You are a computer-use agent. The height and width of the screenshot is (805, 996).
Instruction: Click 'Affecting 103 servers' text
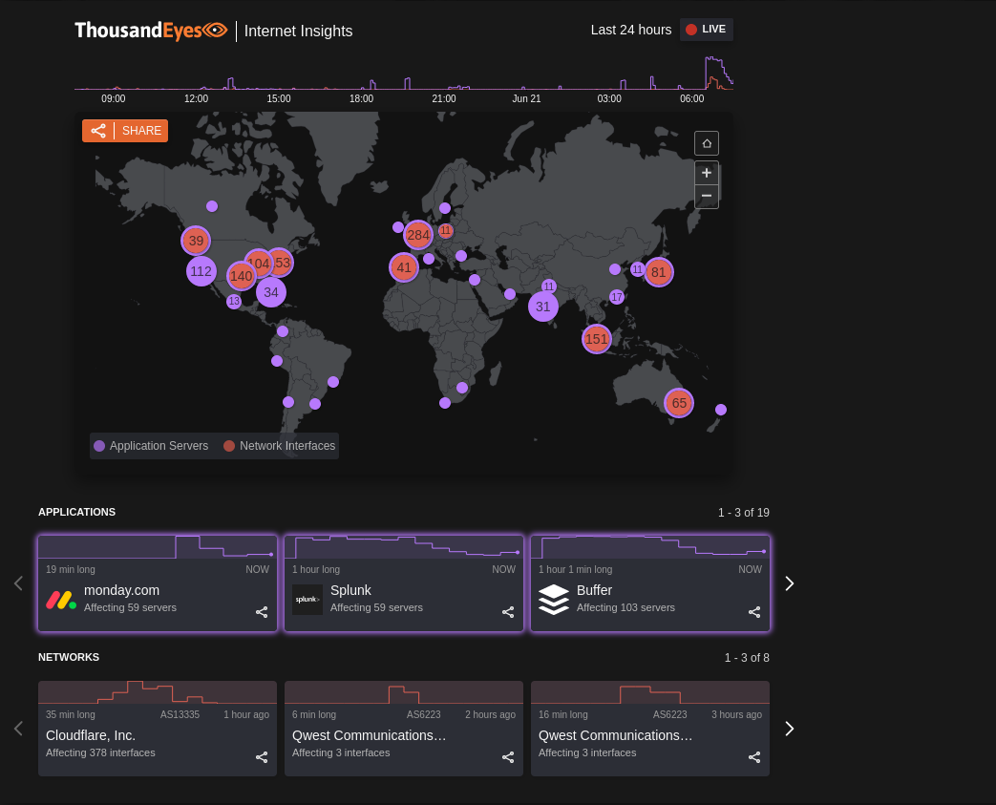pos(625,608)
